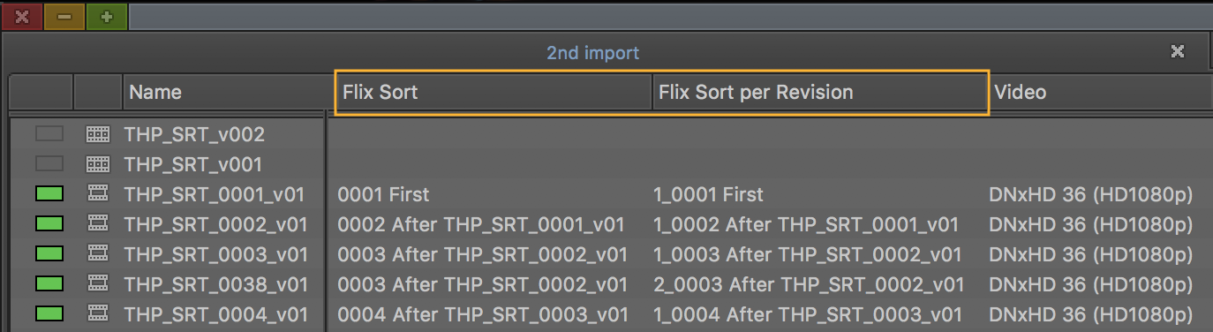
Task: Click the empty color box for THP_SRT_v002
Action: tap(49, 134)
